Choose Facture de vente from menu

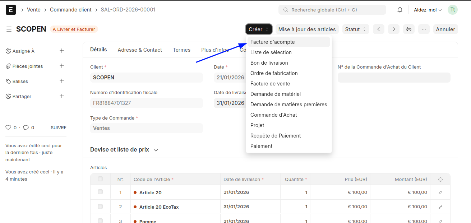pyautogui.click(x=289, y=84)
